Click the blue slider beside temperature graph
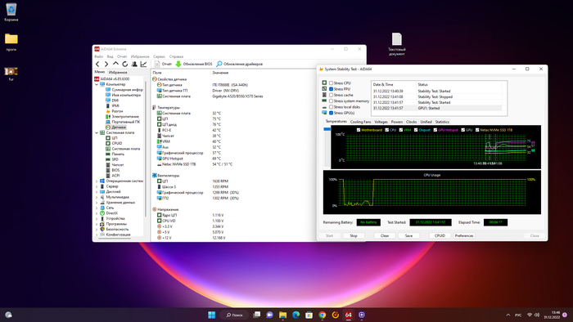 327,129
